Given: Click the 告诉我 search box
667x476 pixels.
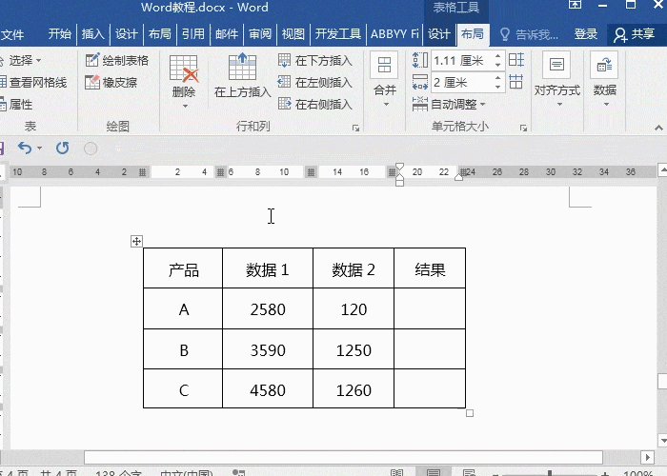Looking at the screenshot, I should tap(529, 34).
